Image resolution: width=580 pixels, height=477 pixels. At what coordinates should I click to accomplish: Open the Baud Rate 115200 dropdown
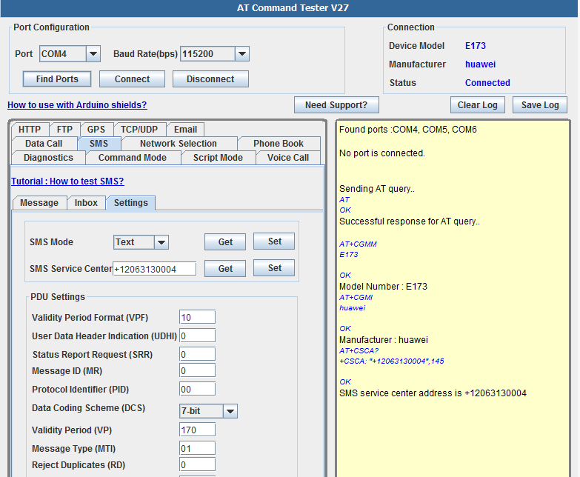242,54
